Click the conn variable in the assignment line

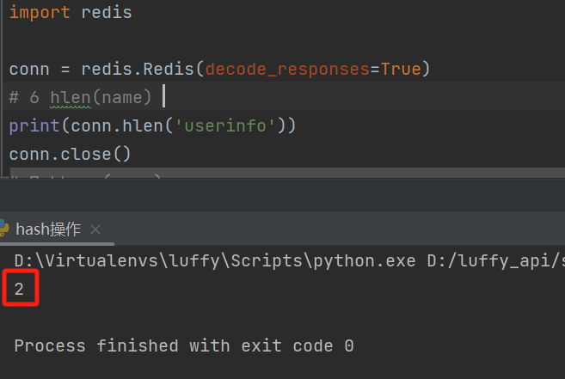[x=29, y=69]
